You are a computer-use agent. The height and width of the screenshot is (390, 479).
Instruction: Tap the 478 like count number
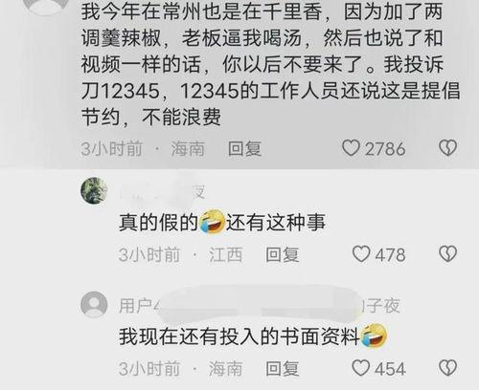pyautogui.click(x=390, y=254)
